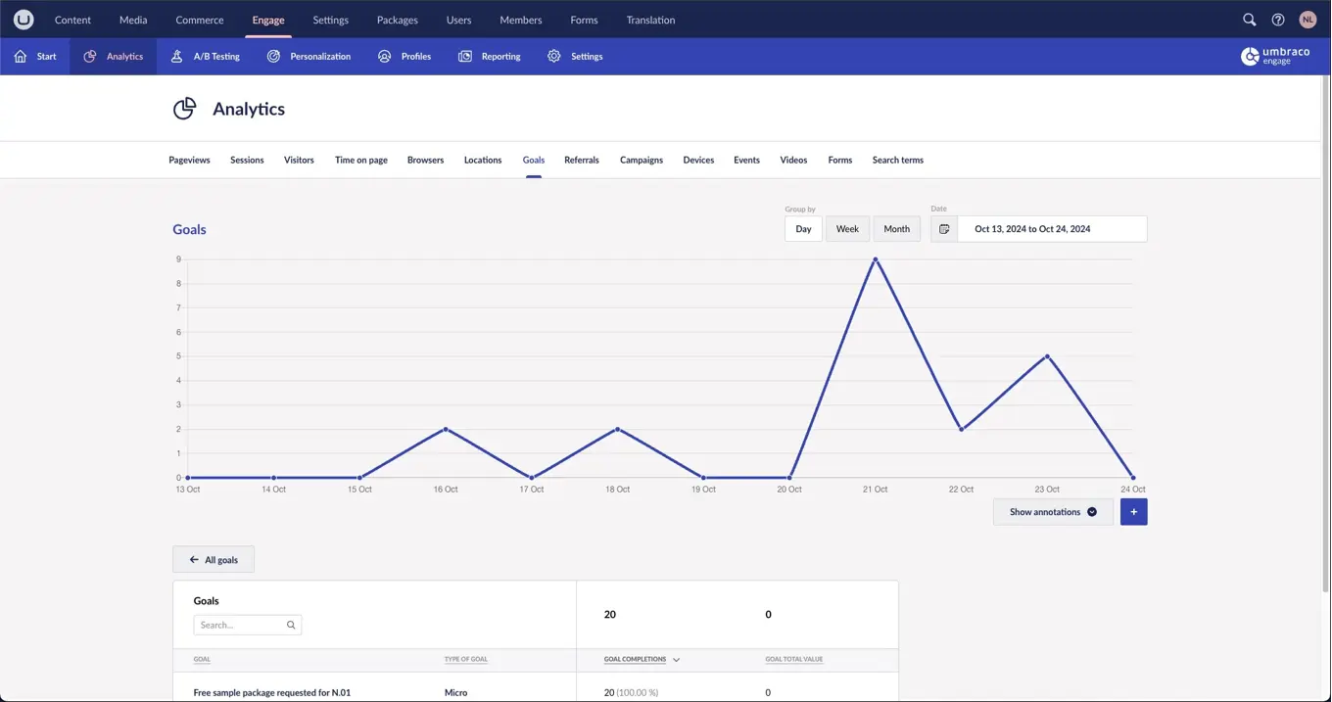
Task: Click the A/B Testing flask icon
Action: coord(177,57)
